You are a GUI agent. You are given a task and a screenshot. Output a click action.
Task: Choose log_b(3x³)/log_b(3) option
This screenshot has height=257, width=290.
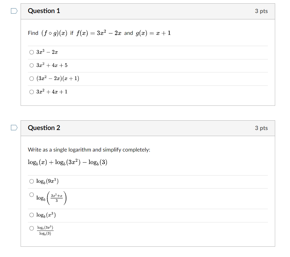[x=32, y=228]
